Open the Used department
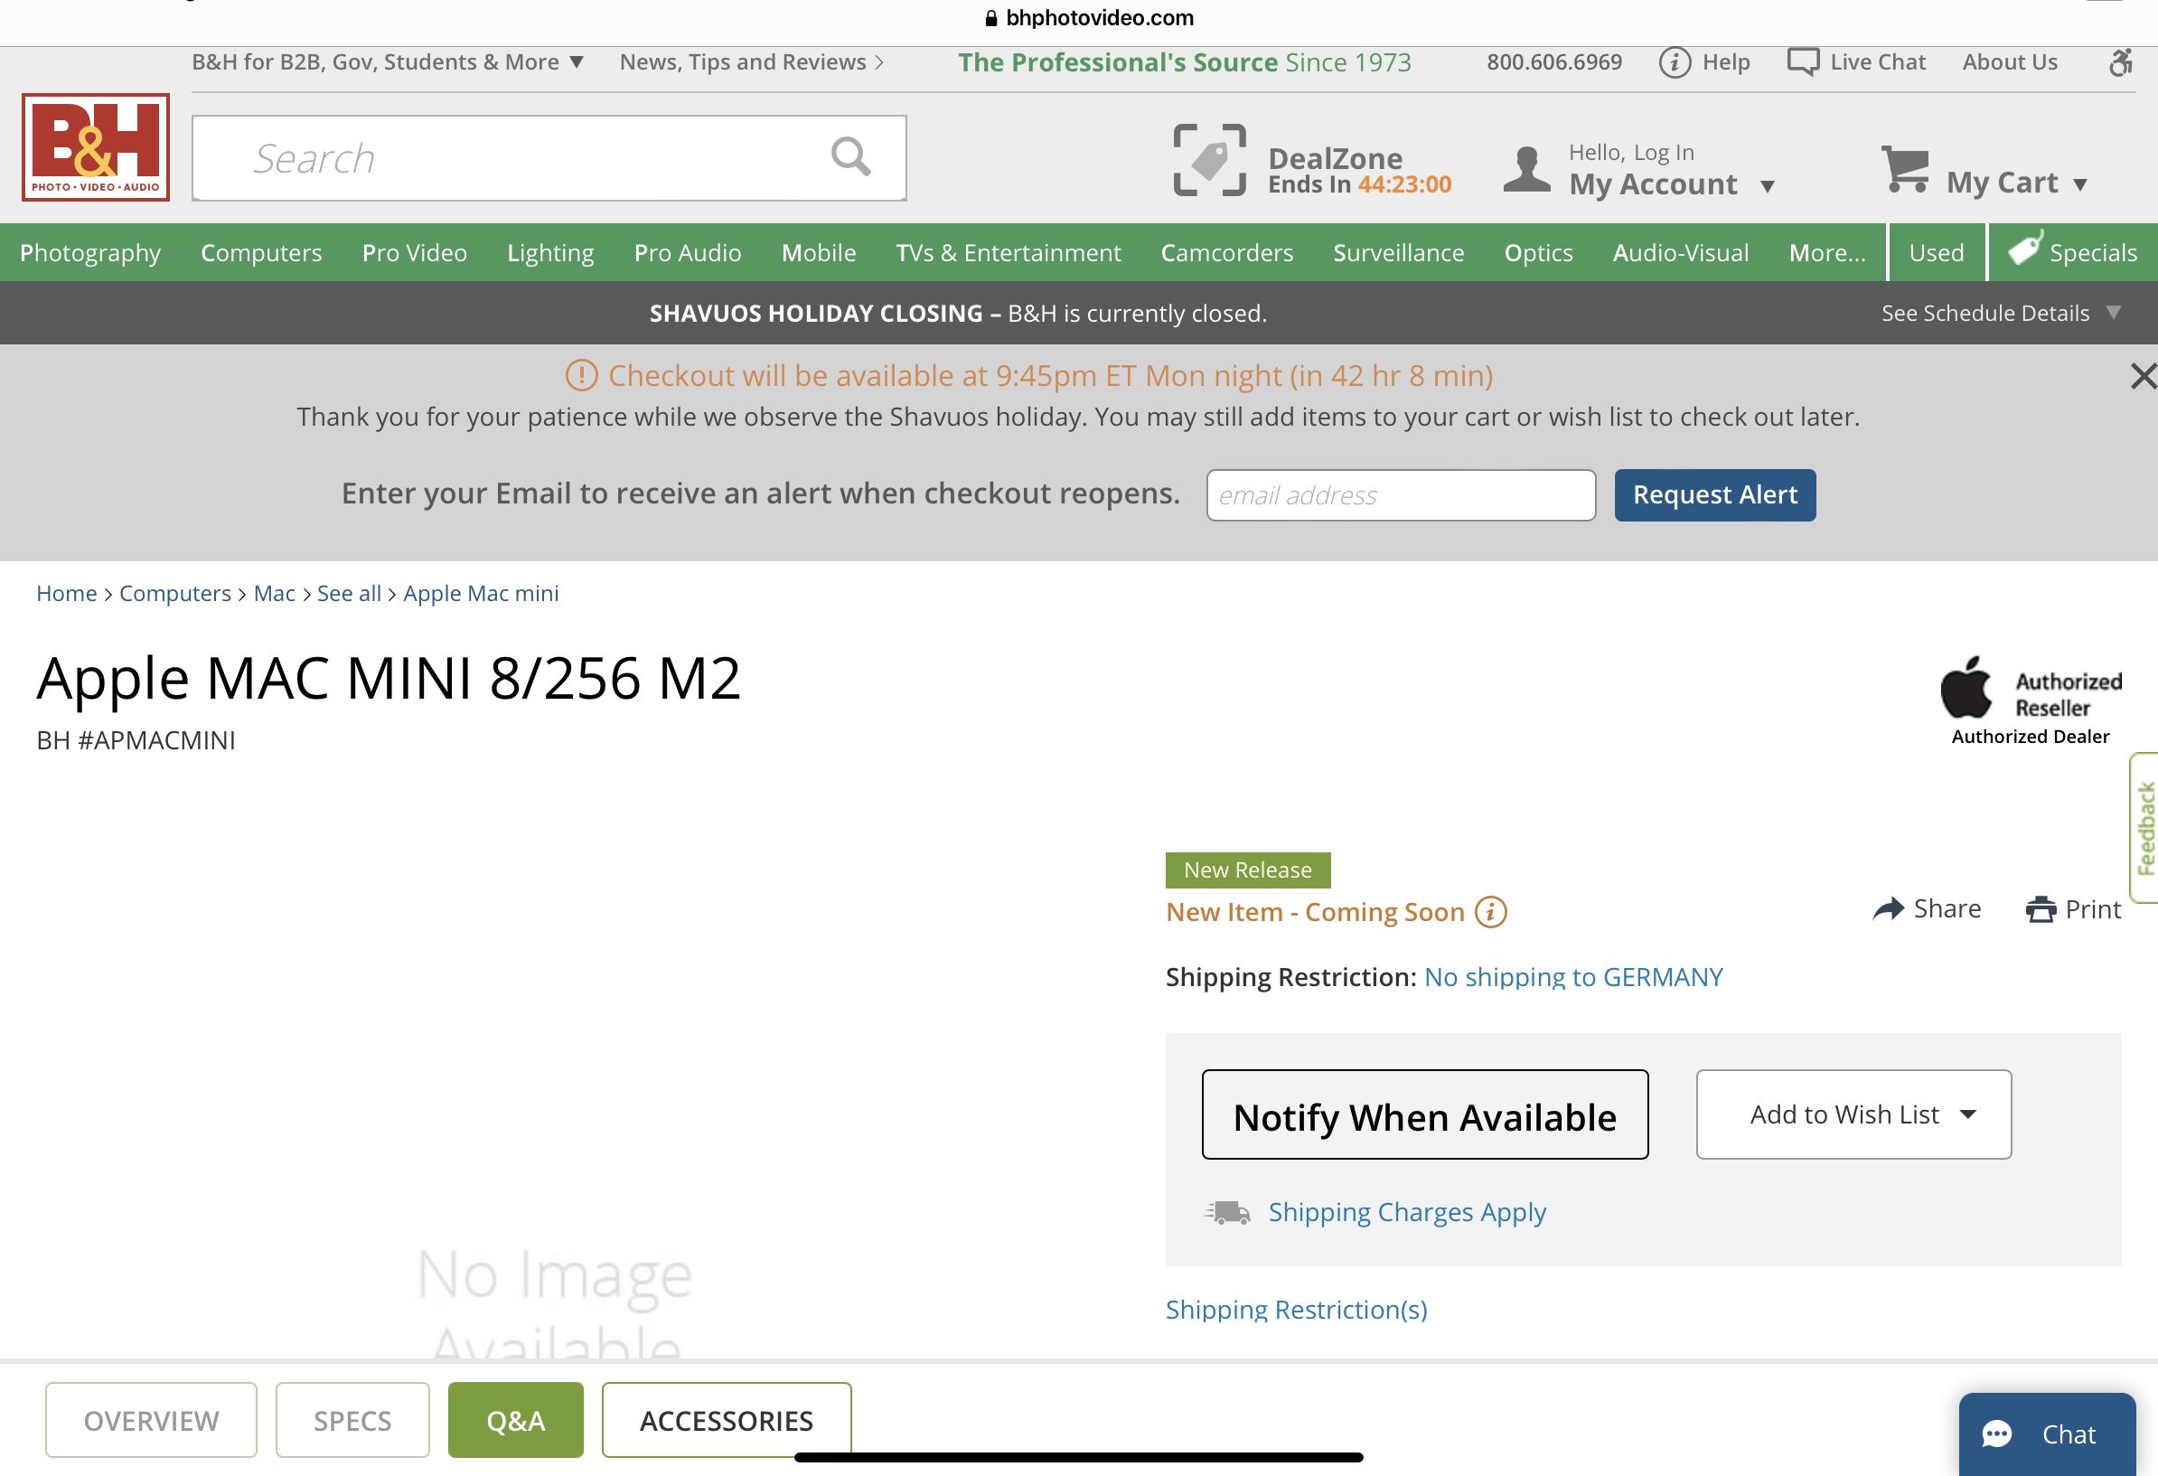2158x1476 pixels. coord(1936,253)
